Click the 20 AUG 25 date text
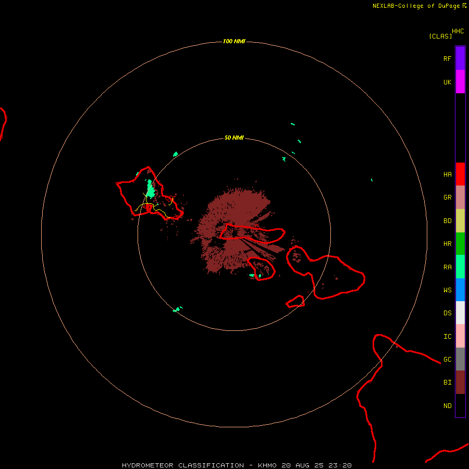 (x=303, y=465)
